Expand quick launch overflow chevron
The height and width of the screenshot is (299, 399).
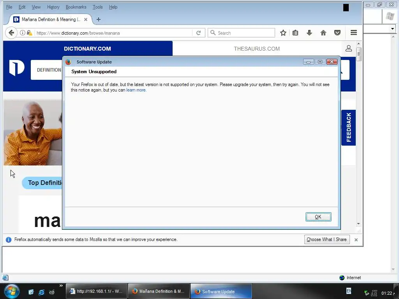click(61, 285)
